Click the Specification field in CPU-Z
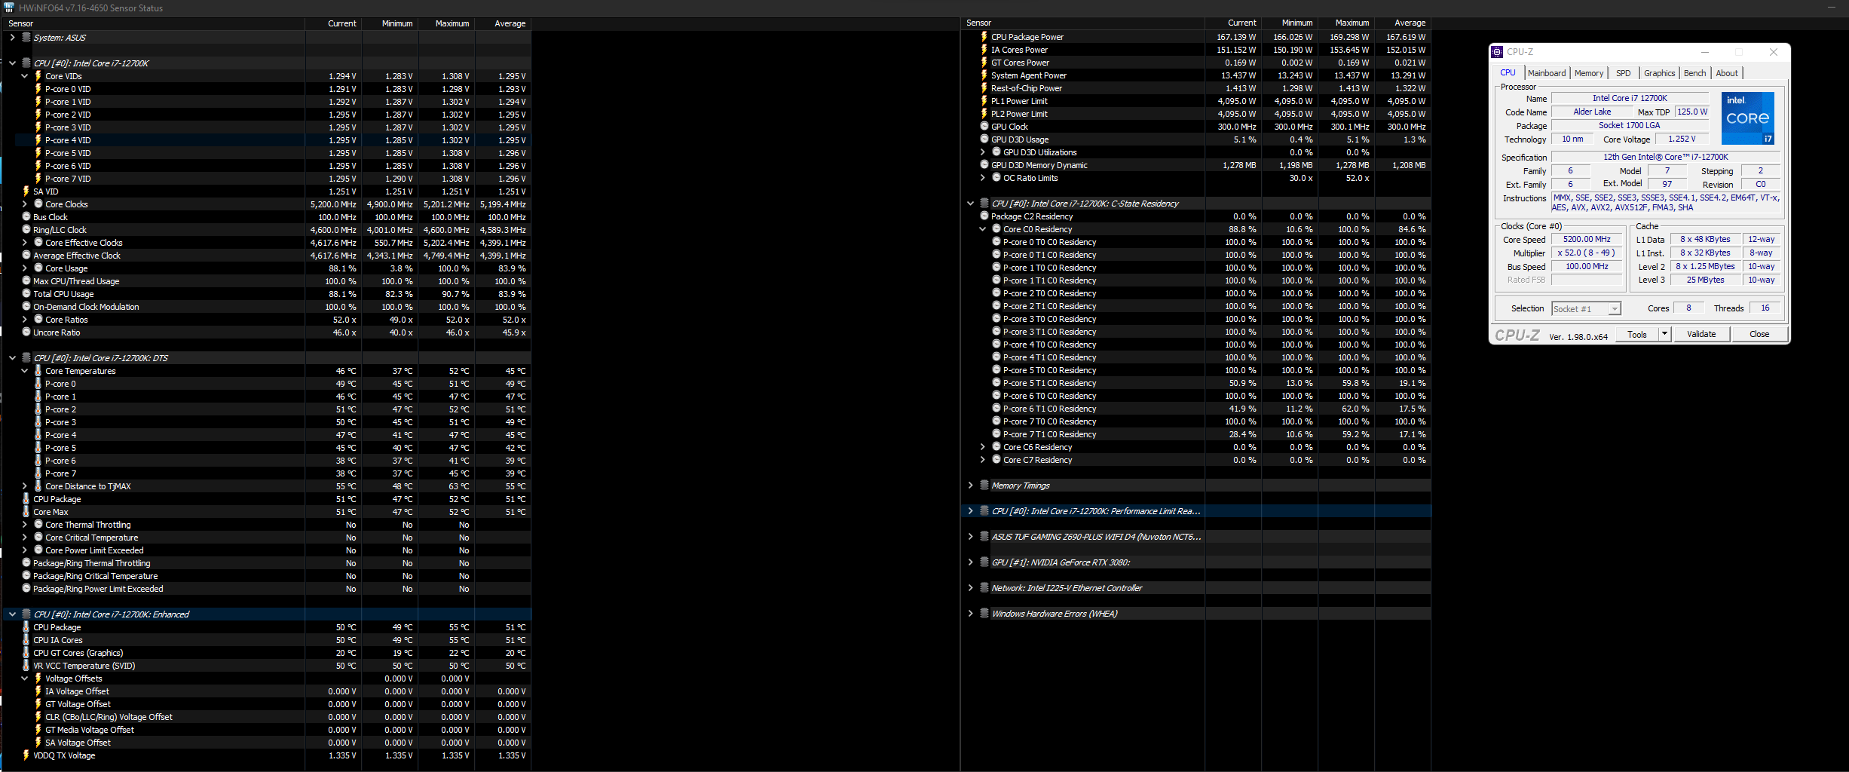 tap(1666, 157)
